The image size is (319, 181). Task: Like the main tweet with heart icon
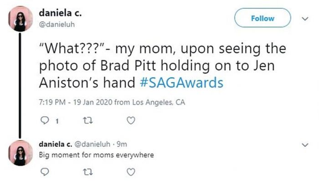pos(131,121)
